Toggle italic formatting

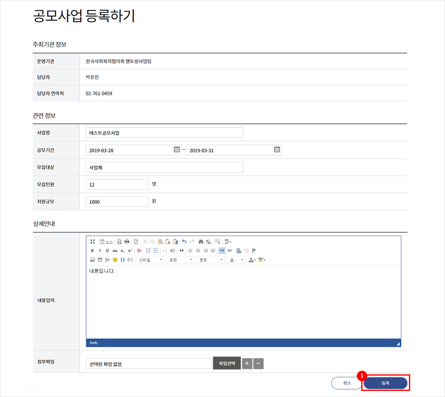point(100,251)
